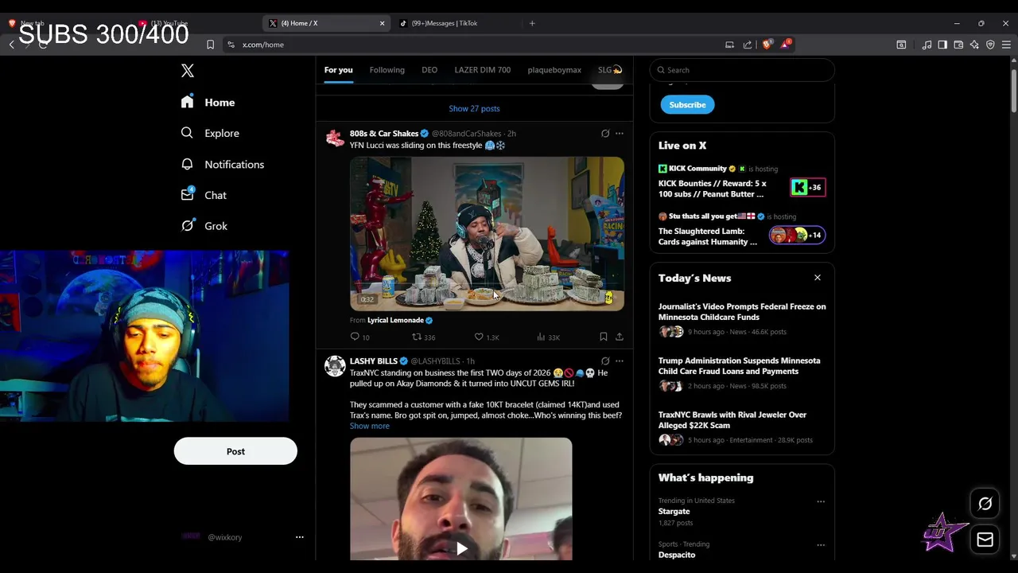Bookmark this page in browser toolbar
The width and height of the screenshot is (1018, 573).
coord(210,45)
